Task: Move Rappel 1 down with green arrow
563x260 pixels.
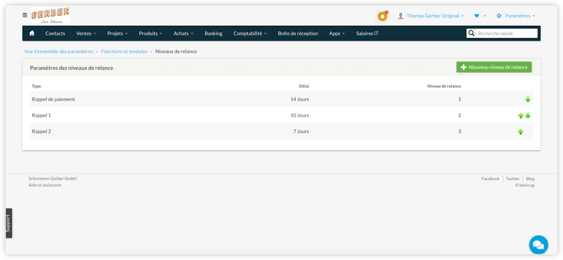Action: coord(528,116)
